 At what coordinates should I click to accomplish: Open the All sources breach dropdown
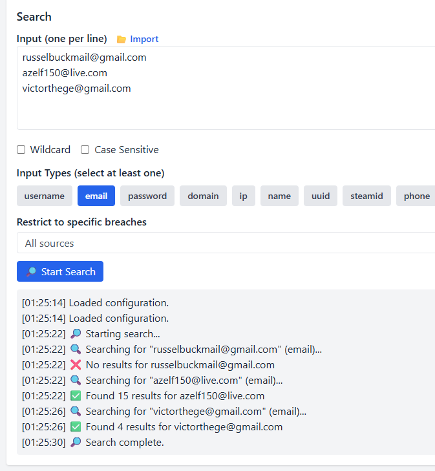[x=226, y=243]
